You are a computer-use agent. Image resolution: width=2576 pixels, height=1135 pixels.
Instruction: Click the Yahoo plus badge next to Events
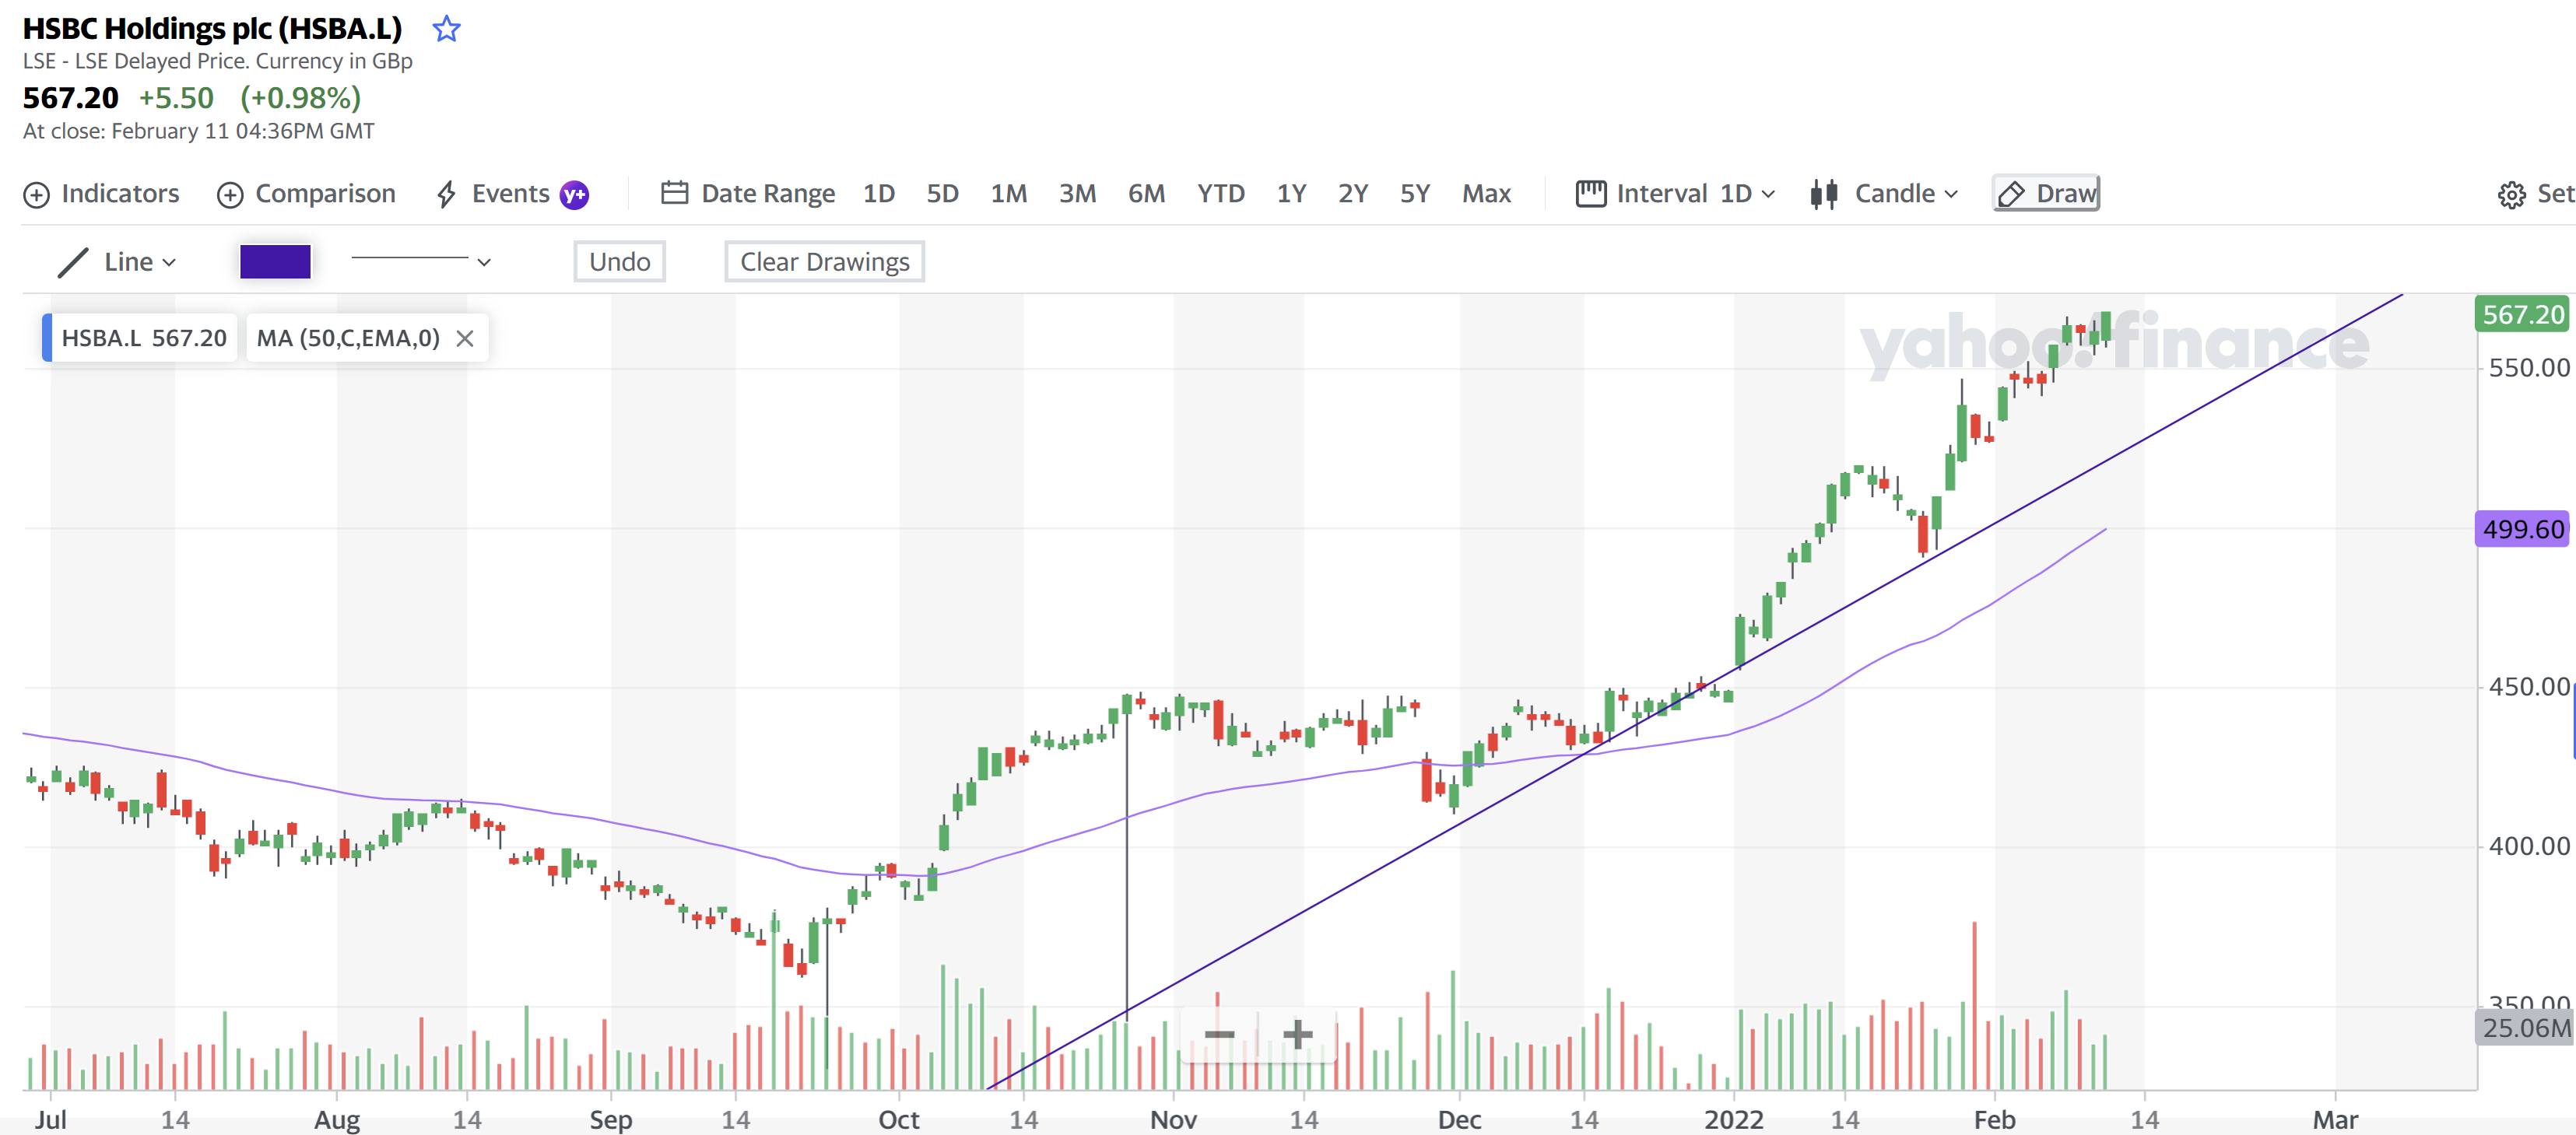[x=574, y=194]
